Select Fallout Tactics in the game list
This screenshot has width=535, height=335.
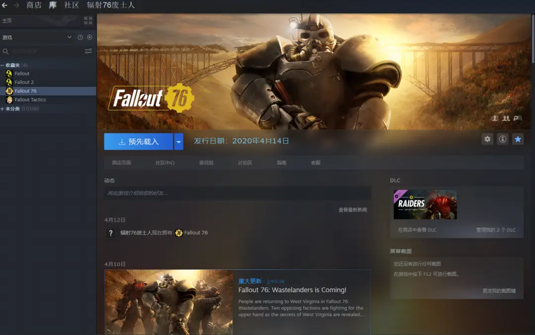pos(30,100)
